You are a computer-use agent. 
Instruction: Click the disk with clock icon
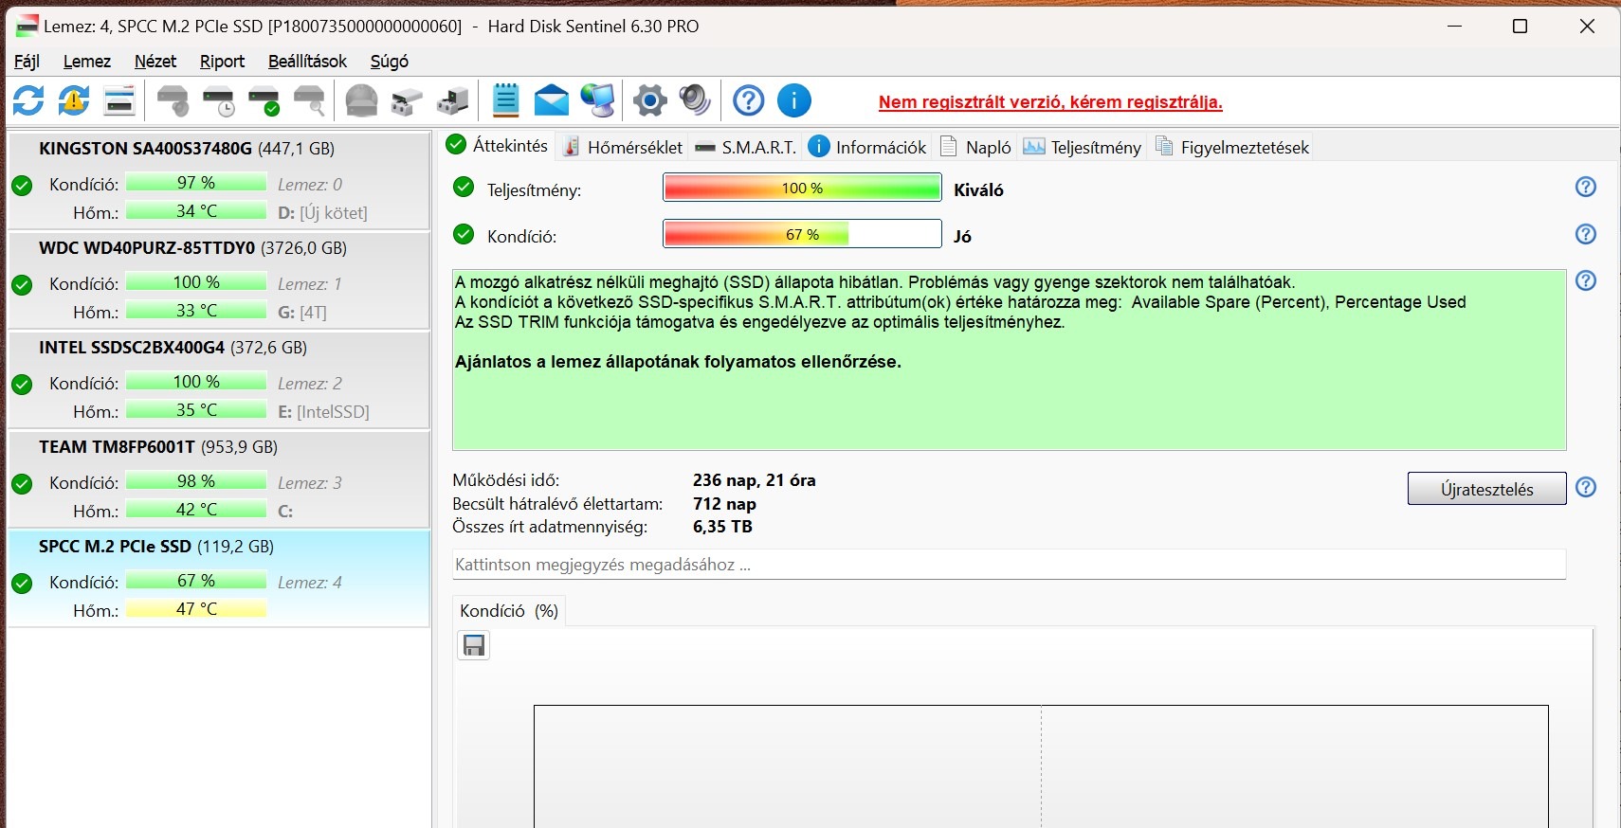219,100
